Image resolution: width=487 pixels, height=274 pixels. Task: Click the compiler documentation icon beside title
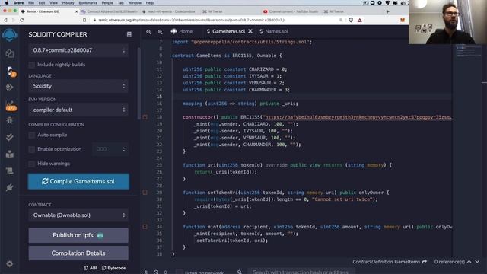129,34
